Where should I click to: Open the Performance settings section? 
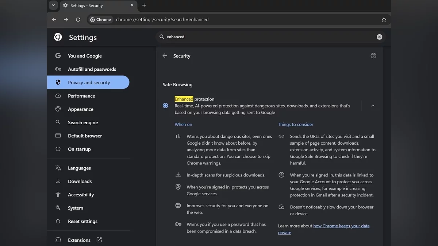[81, 96]
